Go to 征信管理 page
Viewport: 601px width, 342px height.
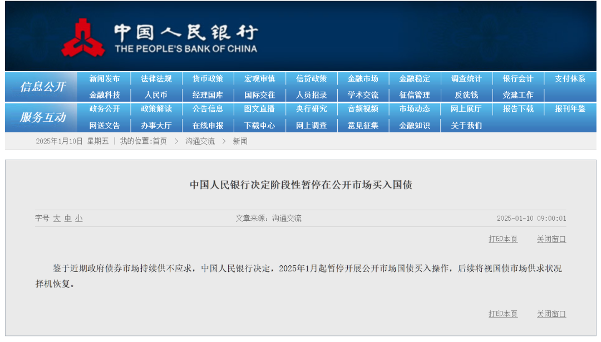[415, 95]
